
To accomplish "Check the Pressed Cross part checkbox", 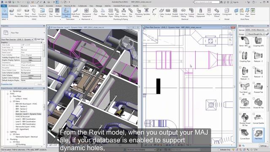I will [x=240, y=98].
